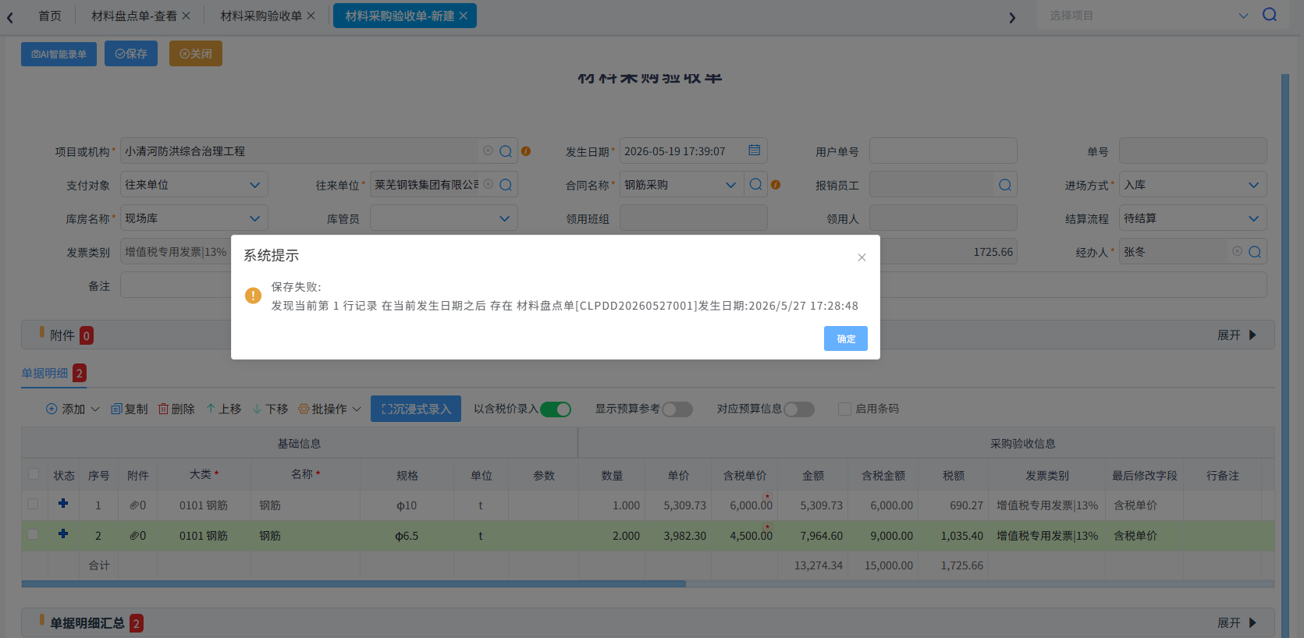Click the 经办人 search icon
1304x638 pixels.
[x=1255, y=252]
